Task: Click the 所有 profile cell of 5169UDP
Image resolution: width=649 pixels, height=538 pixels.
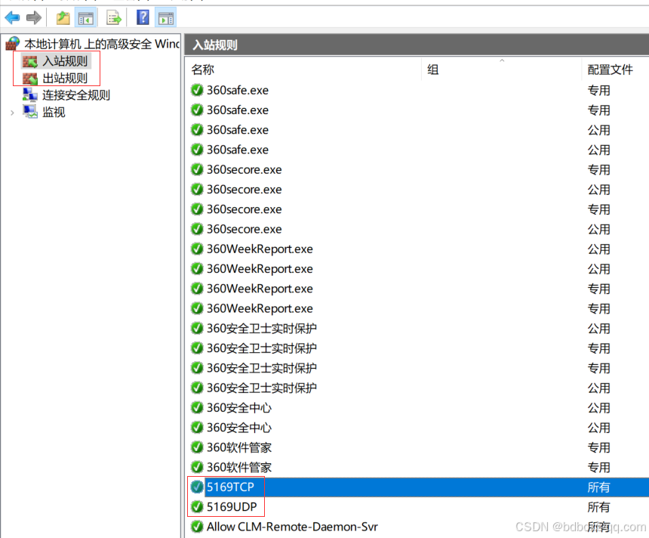Action: pos(598,507)
